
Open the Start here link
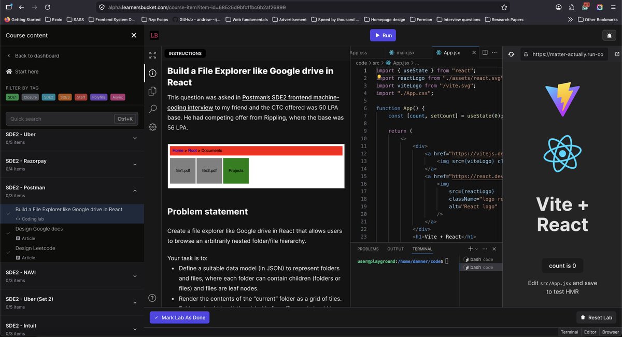pos(22,71)
